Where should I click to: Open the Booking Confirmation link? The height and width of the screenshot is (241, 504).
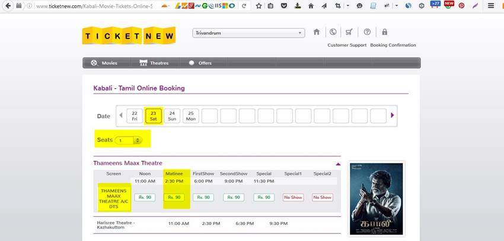tap(393, 45)
